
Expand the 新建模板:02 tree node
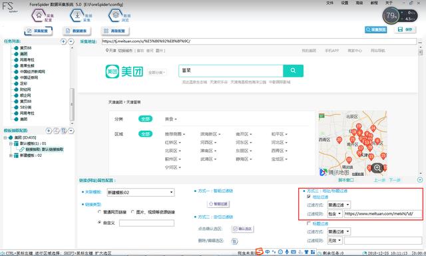pos(11,155)
